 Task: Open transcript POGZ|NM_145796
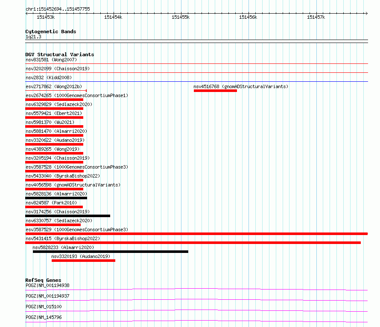44,317
